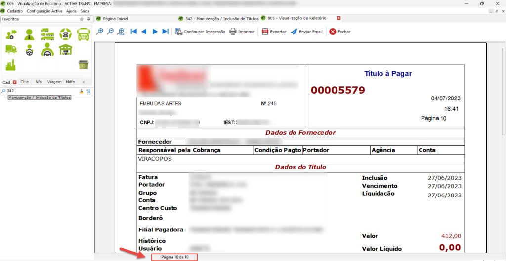Go to the next report page
The width and height of the screenshot is (506, 261).
pos(155,32)
